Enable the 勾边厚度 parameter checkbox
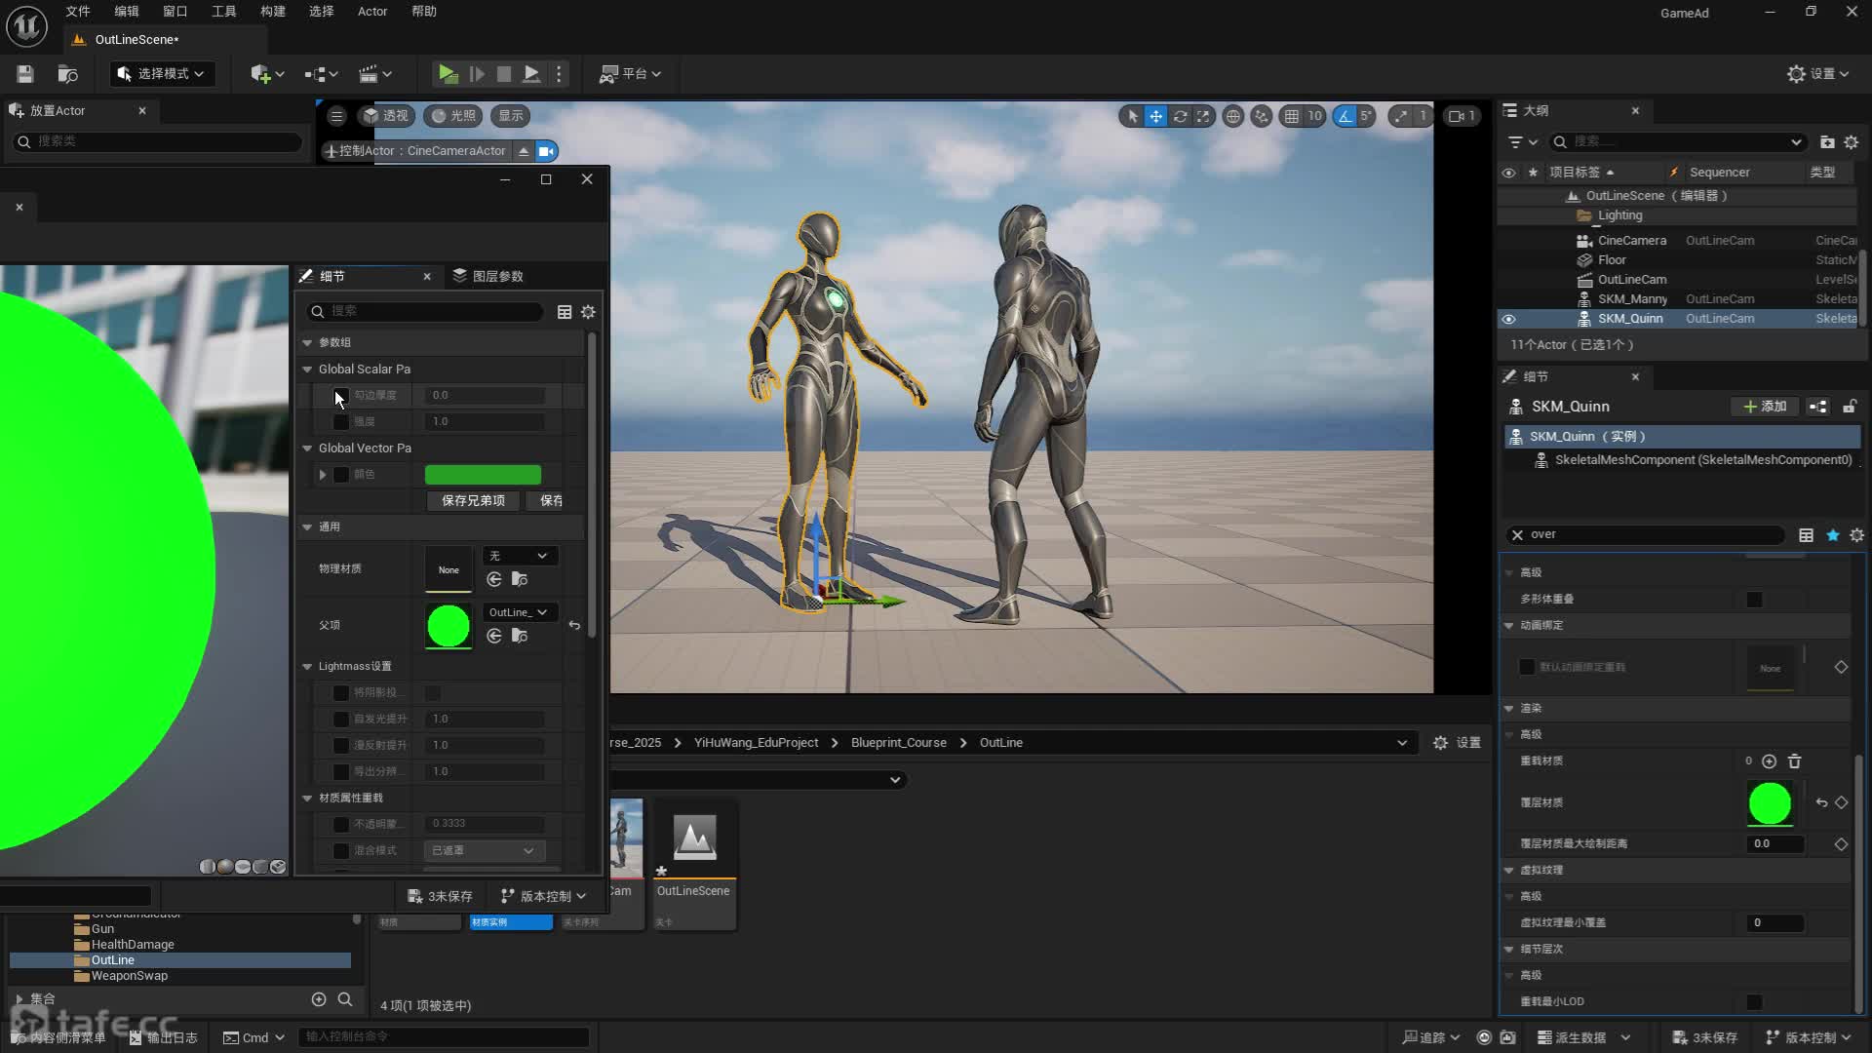 pyautogui.click(x=340, y=395)
